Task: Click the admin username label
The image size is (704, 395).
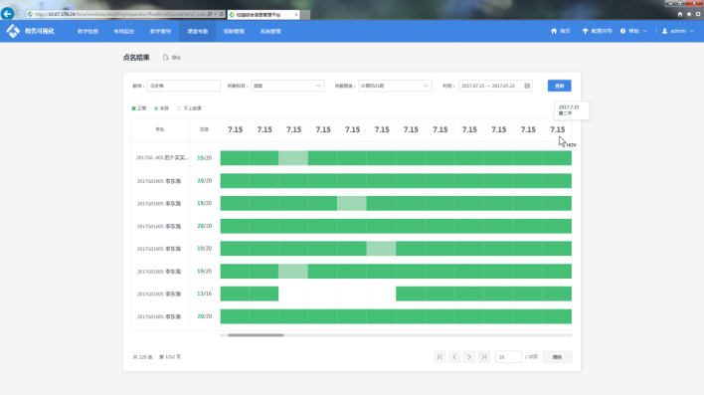Action: click(x=678, y=31)
